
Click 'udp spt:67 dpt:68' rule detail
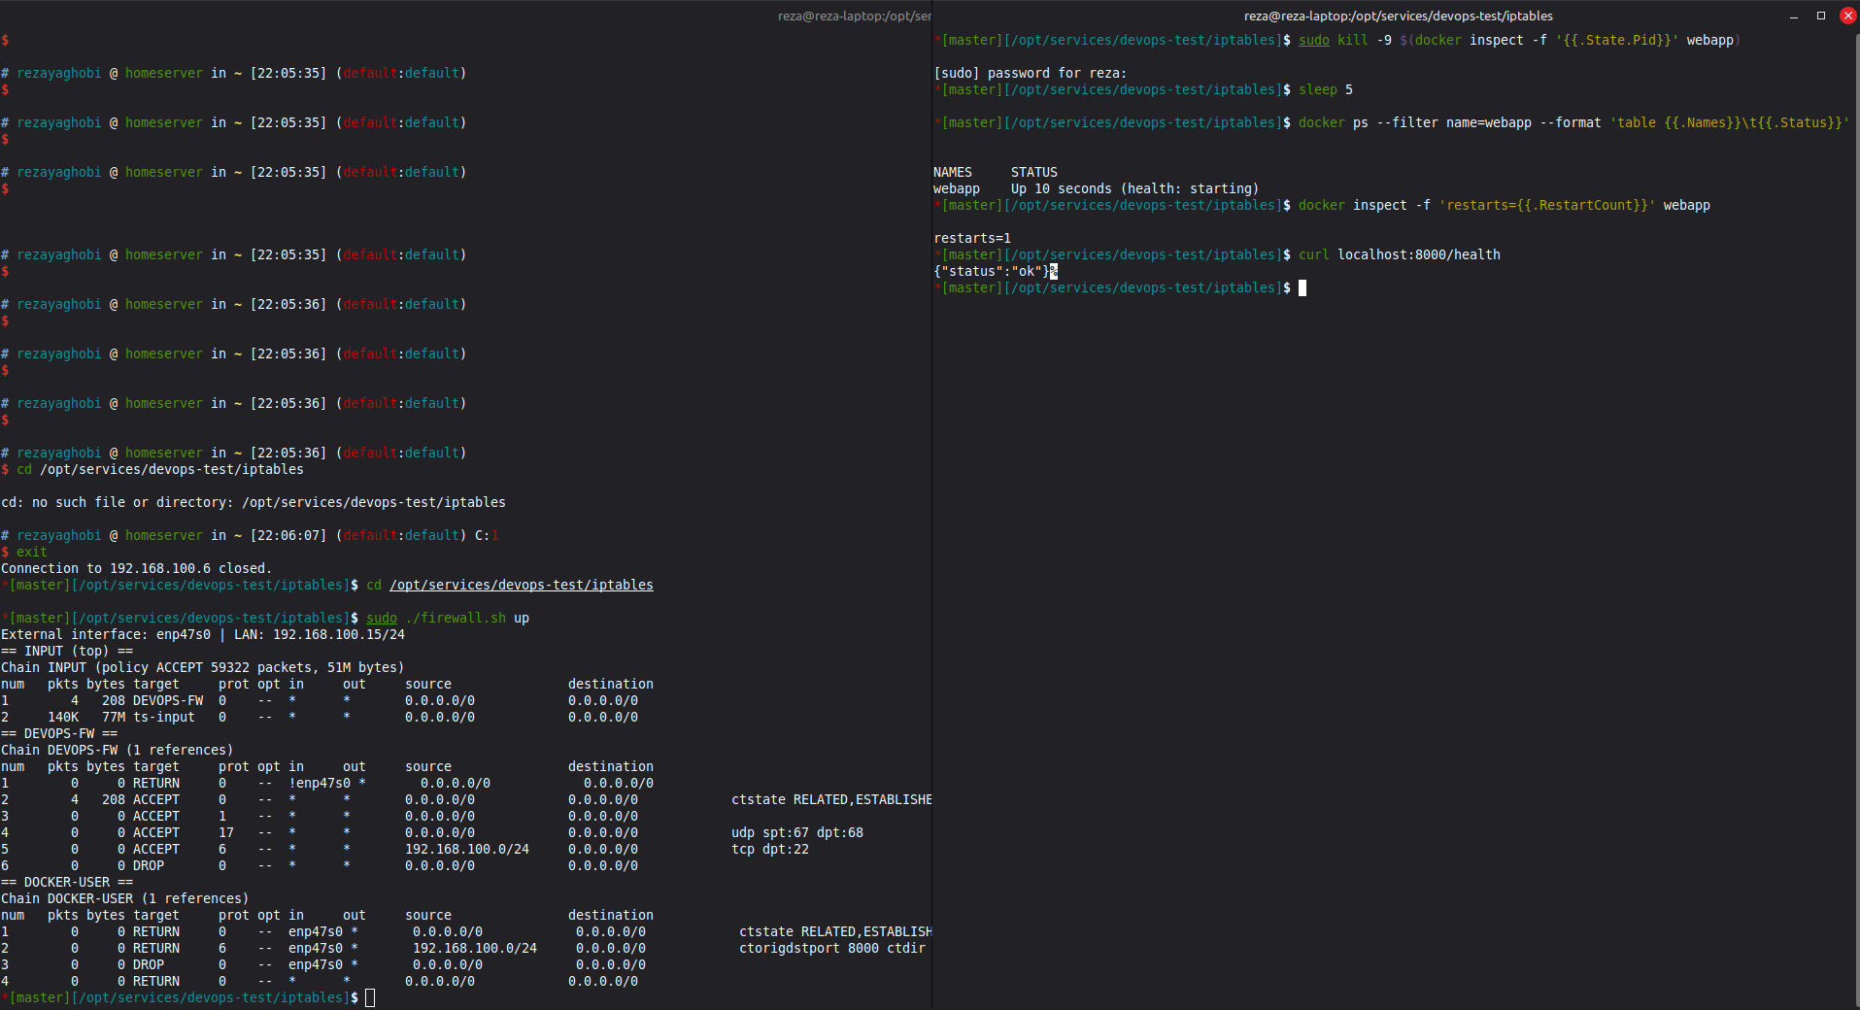coord(797,832)
